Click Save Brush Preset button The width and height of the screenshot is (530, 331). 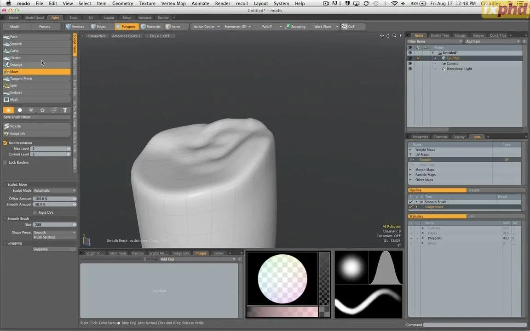point(36,117)
